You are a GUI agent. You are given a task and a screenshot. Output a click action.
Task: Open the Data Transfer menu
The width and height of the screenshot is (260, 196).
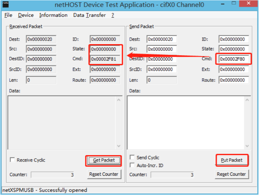tap(89, 15)
